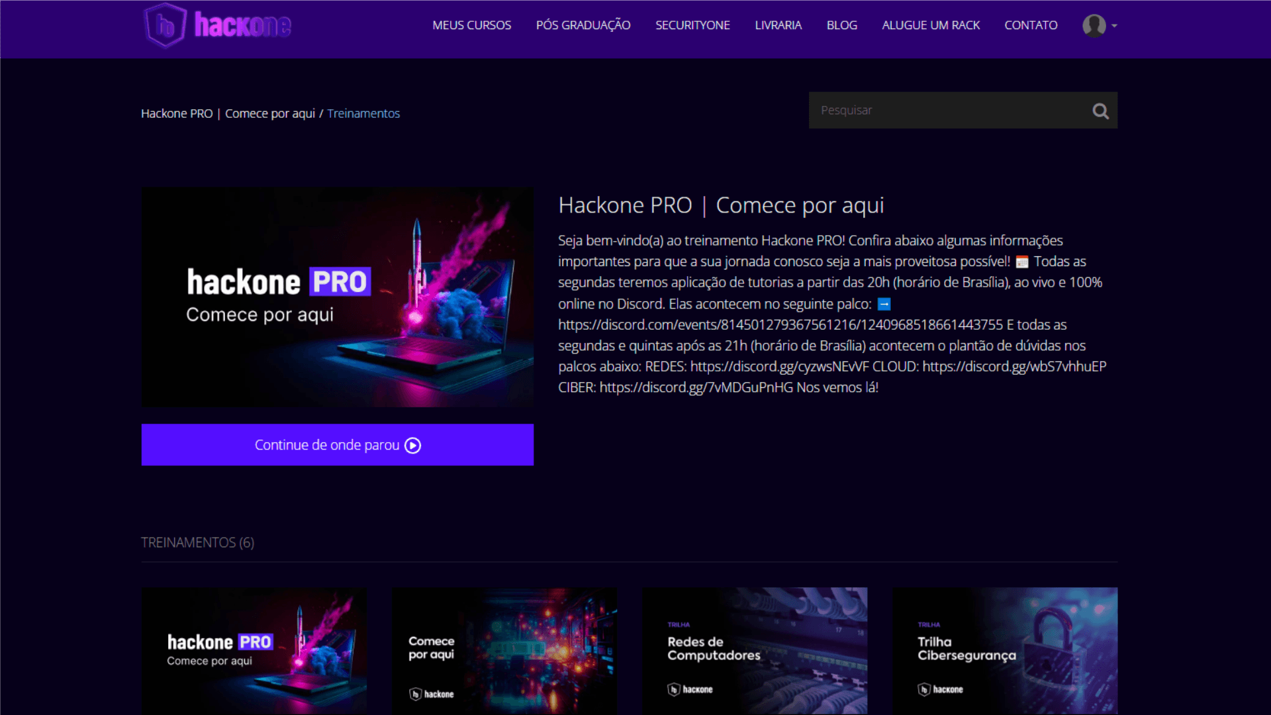Click the Continue de onde parou button
Viewport: 1271px width, 715px height.
pos(337,445)
